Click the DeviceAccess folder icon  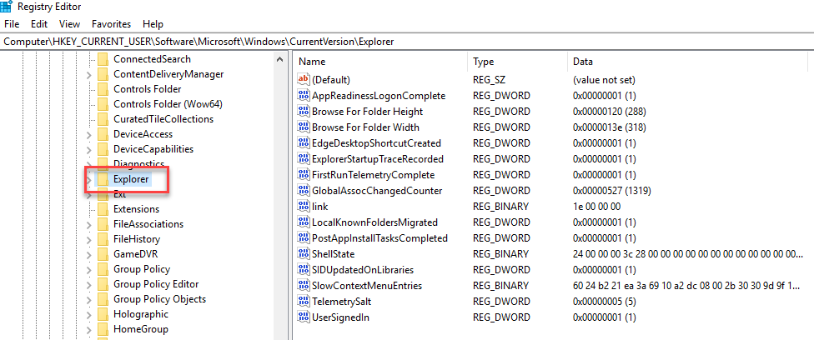click(x=103, y=134)
